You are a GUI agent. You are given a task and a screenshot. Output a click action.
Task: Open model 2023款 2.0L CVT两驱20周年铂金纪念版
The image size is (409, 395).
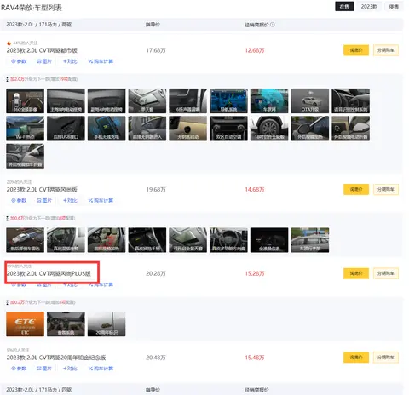[x=56, y=358]
